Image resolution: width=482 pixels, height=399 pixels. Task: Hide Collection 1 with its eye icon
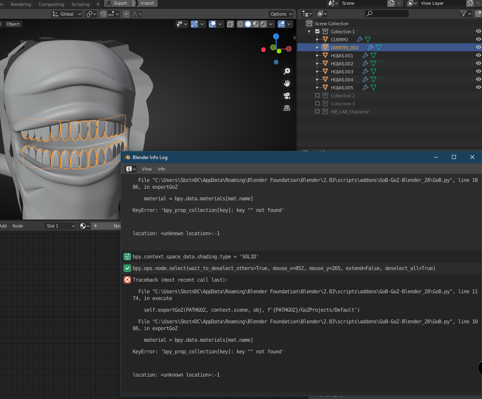tap(478, 32)
